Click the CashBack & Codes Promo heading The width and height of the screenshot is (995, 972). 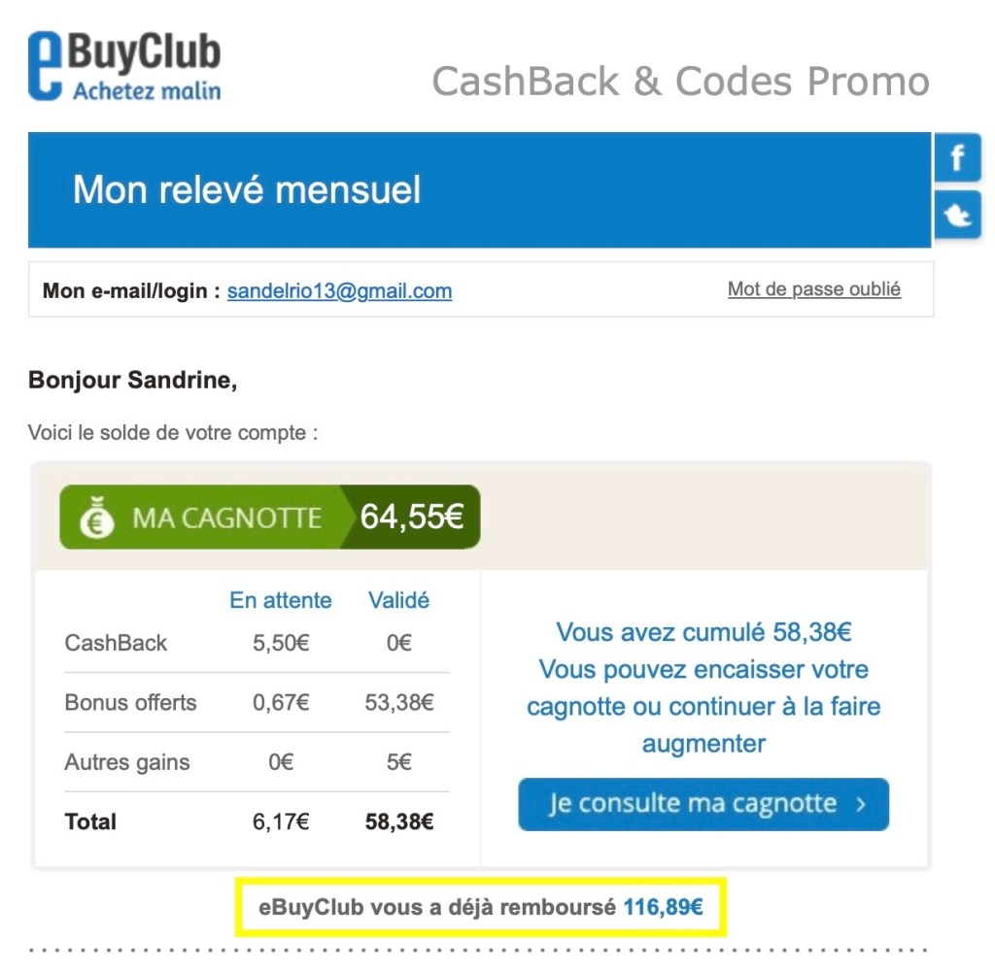pyautogui.click(x=681, y=82)
